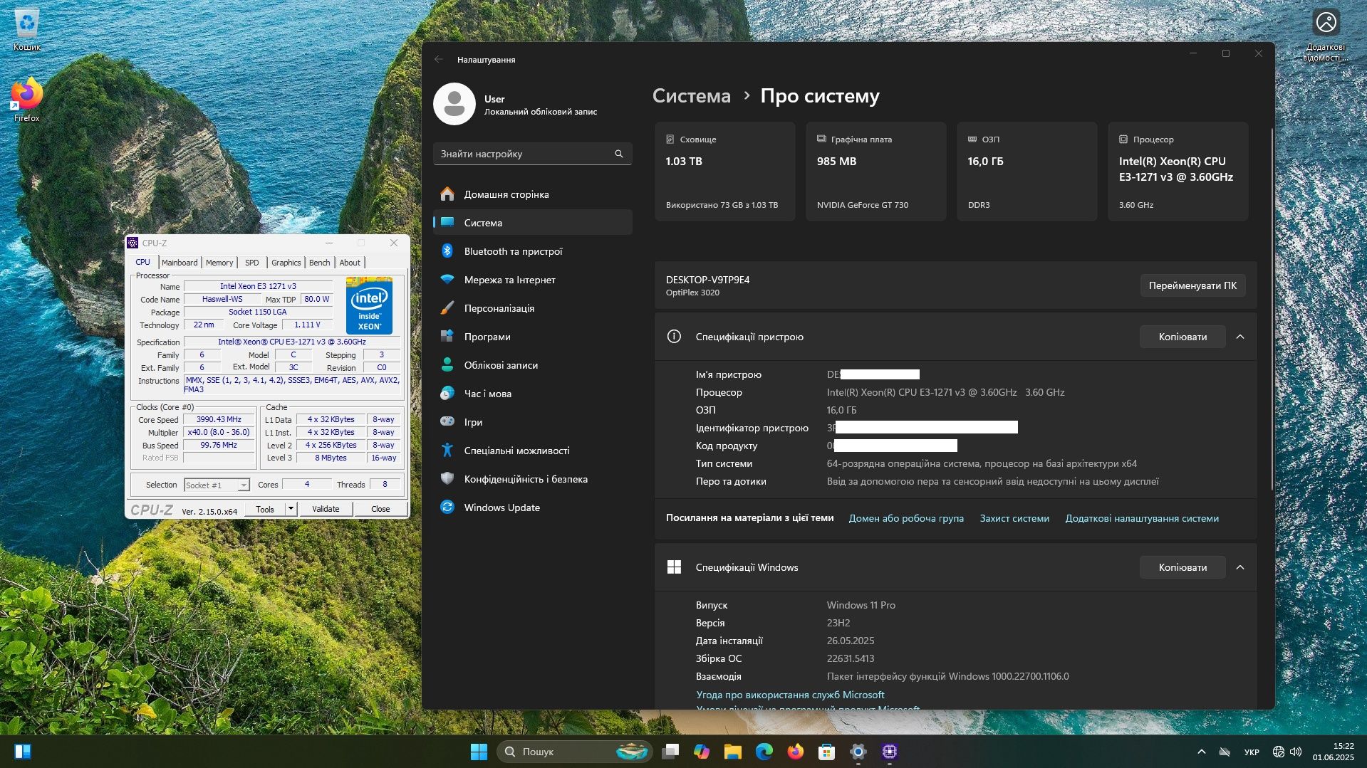This screenshot has height=768, width=1367.
Task: Copy device specifications with Копіювати
Action: click(x=1183, y=337)
